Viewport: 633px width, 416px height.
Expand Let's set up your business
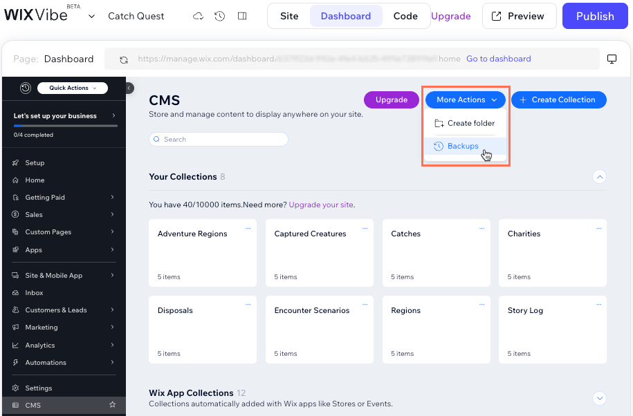64,115
